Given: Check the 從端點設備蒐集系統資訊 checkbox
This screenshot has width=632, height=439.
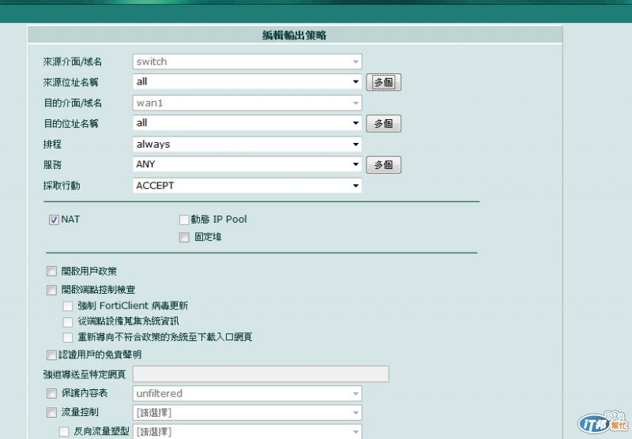Looking at the screenshot, I should tap(68, 322).
